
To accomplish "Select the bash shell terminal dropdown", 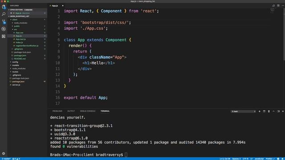I will (244, 112).
